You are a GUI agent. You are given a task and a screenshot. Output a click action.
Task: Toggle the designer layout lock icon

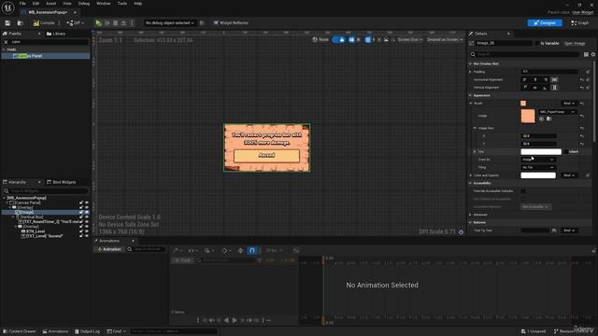click(342, 39)
